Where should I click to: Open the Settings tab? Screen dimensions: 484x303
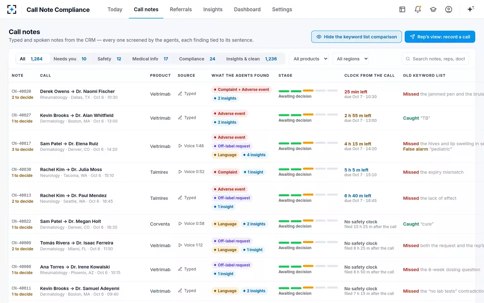pyautogui.click(x=282, y=9)
